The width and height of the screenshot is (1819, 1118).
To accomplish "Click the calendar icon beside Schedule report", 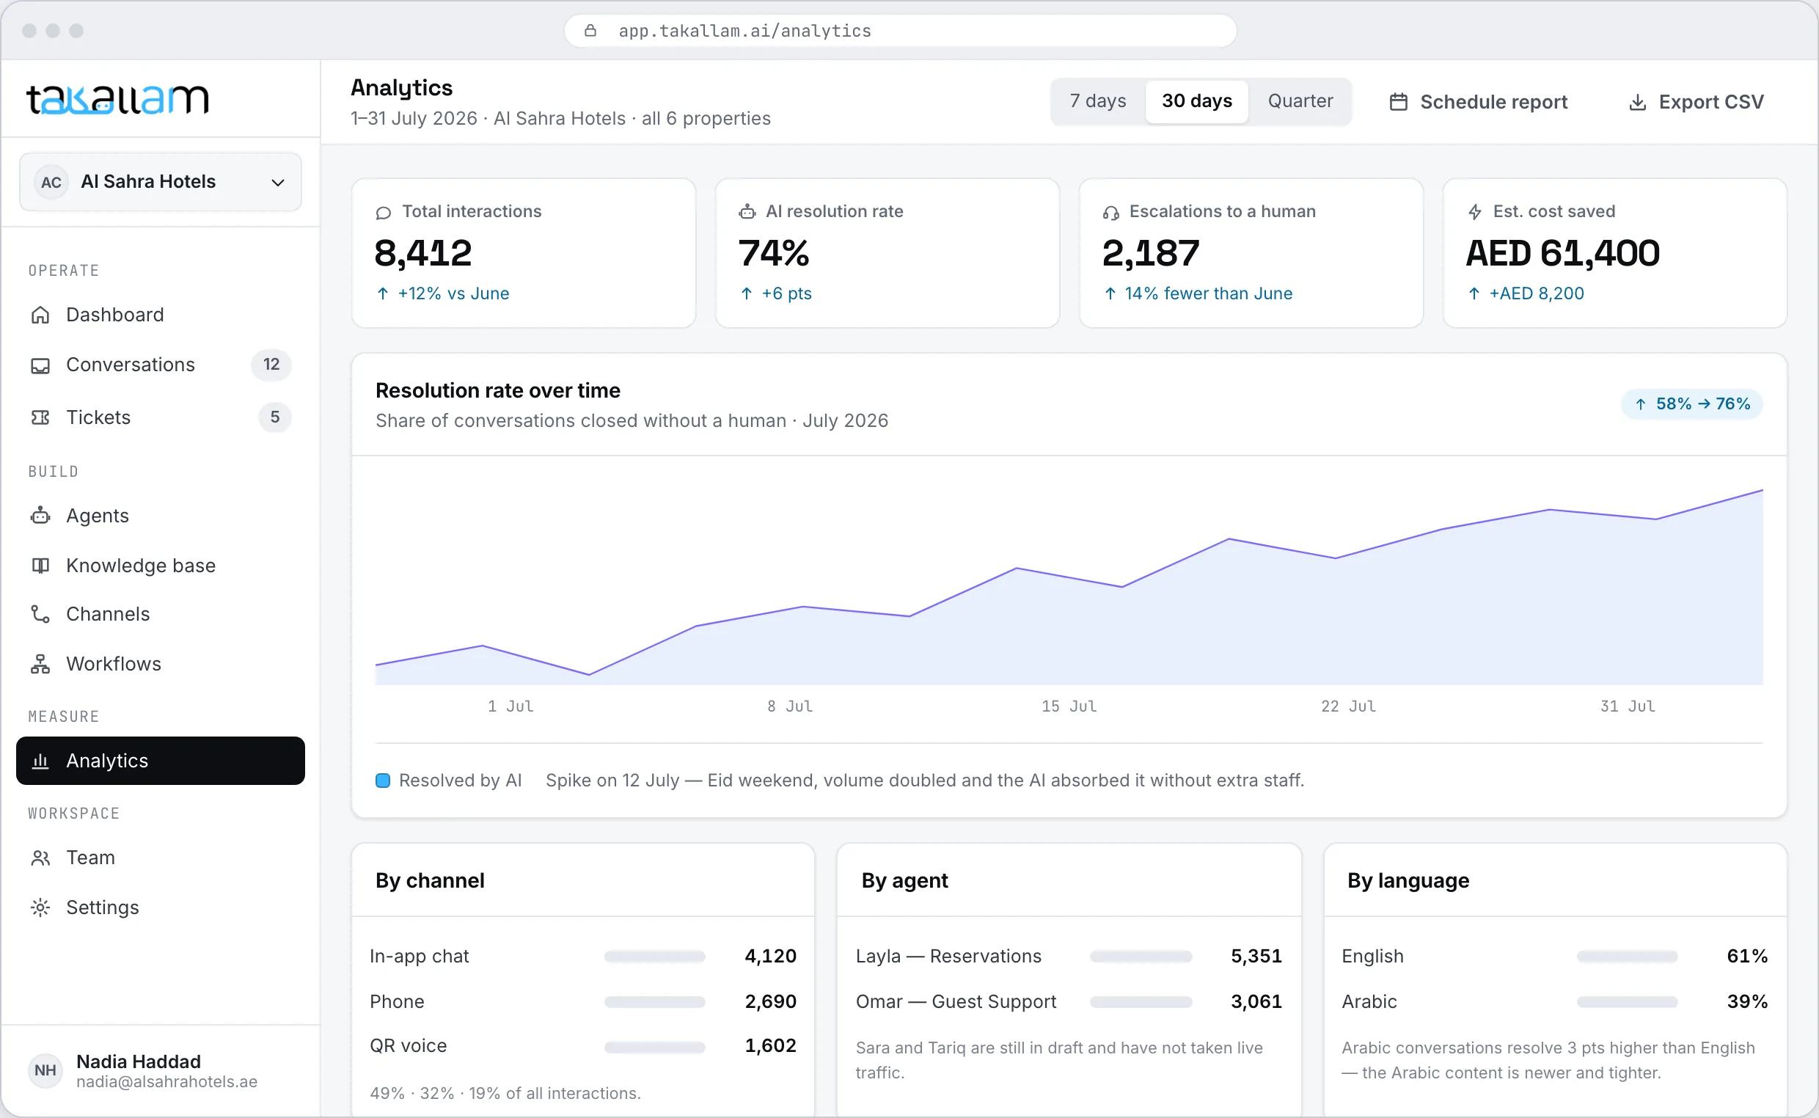I will pyautogui.click(x=1399, y=102).
